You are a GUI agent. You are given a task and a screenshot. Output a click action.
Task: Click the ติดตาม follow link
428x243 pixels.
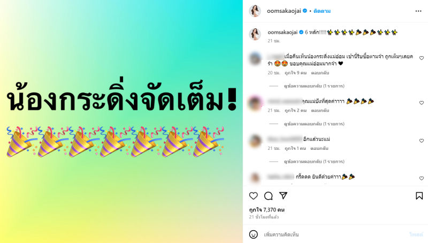322,11
